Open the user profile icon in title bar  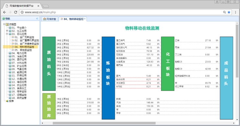tap(217, 2)
